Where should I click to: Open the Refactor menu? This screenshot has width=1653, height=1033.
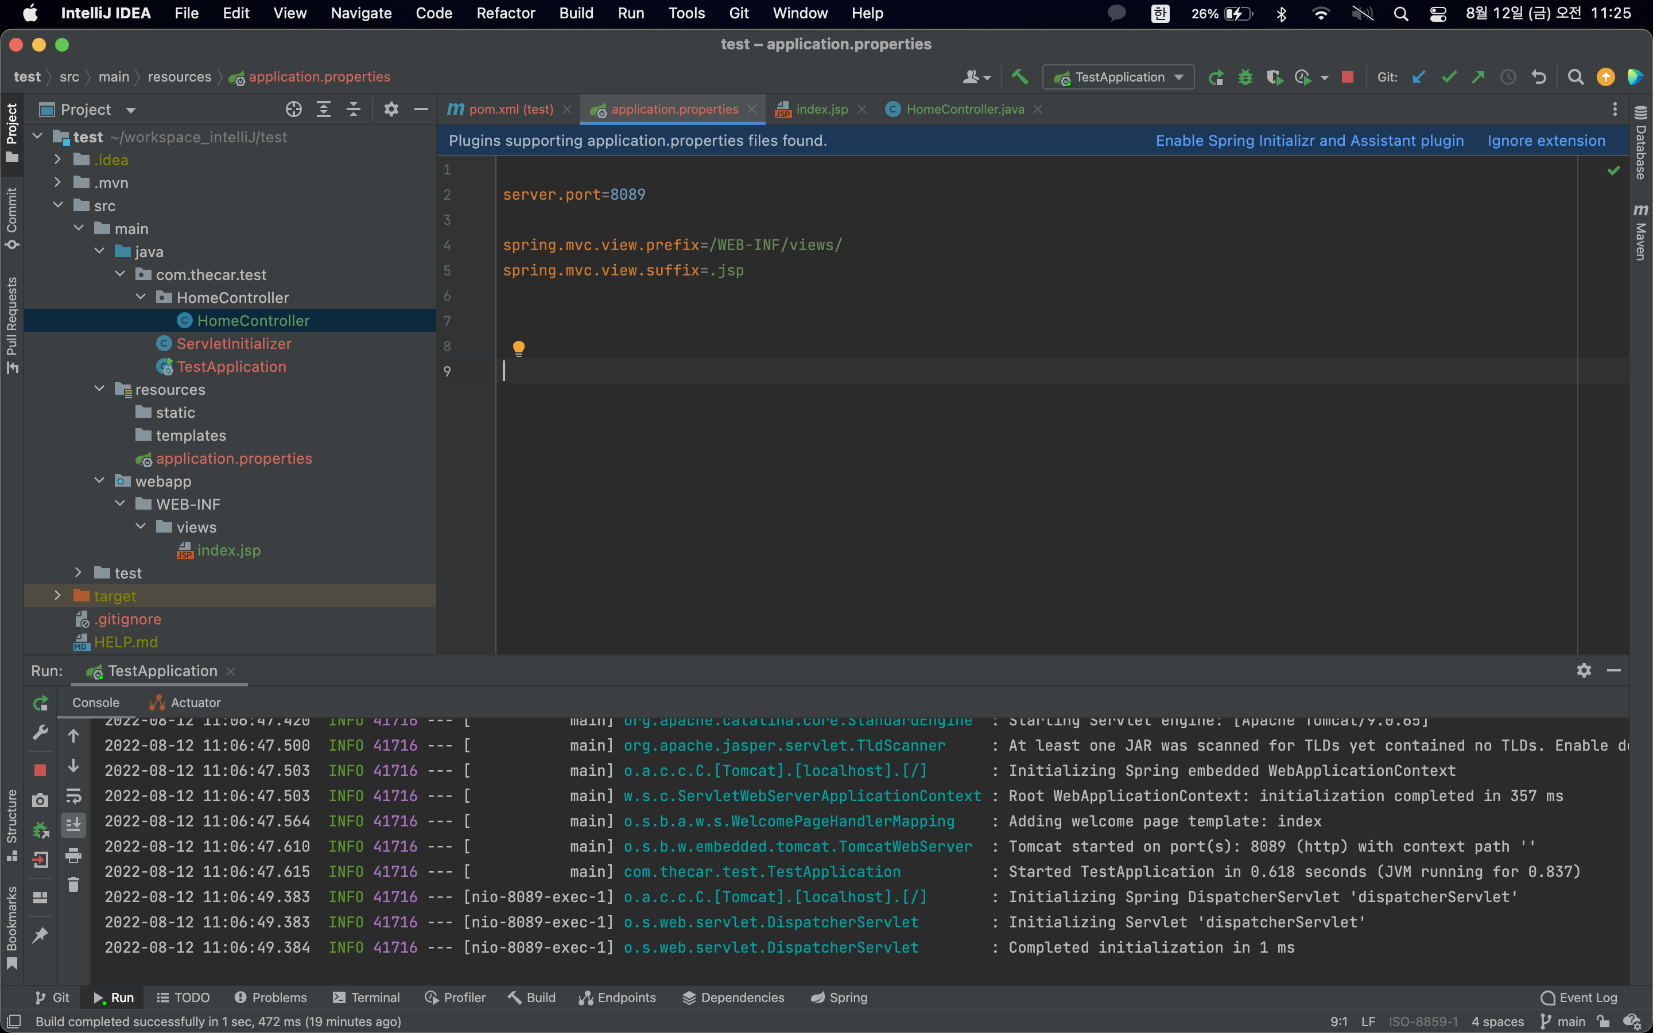tap(506, 13)
